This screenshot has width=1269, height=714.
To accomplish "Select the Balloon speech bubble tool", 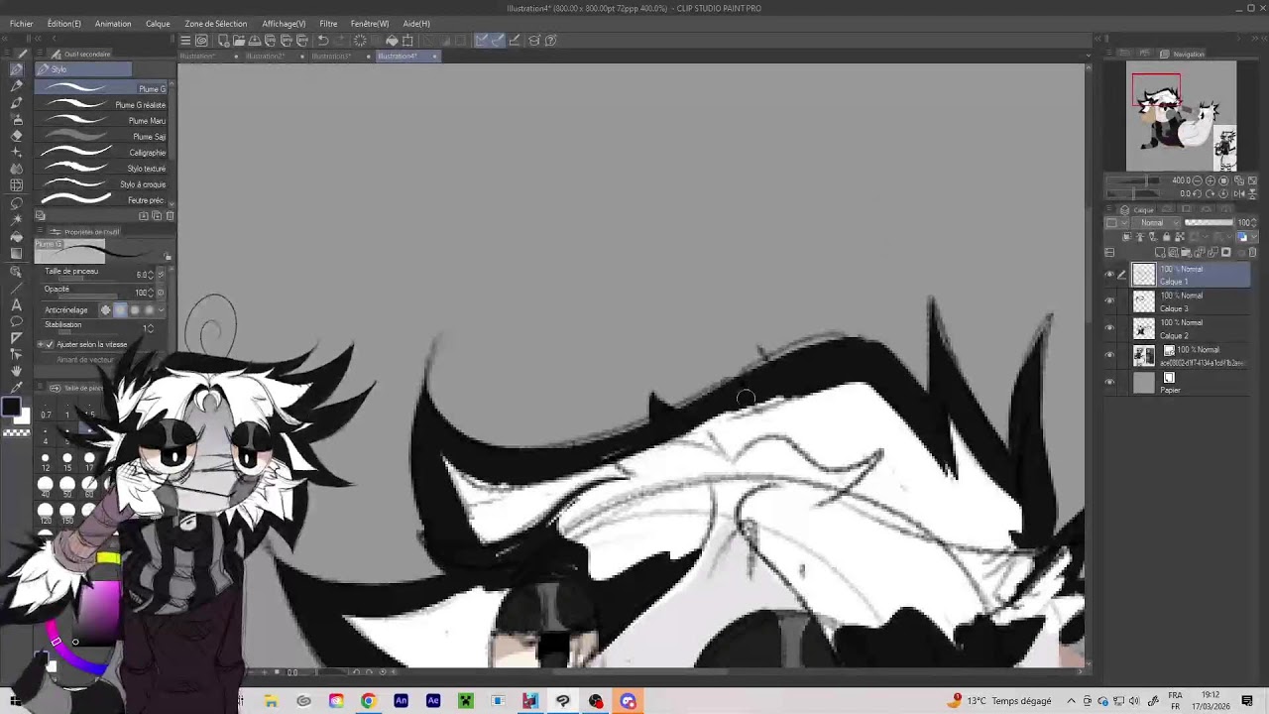I will pyautogui.click(x=17, y=321).
